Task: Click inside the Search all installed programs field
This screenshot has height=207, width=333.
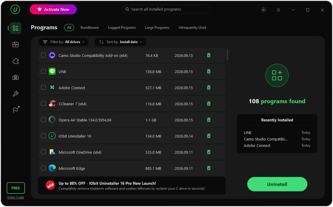Action: pos(166,9)
